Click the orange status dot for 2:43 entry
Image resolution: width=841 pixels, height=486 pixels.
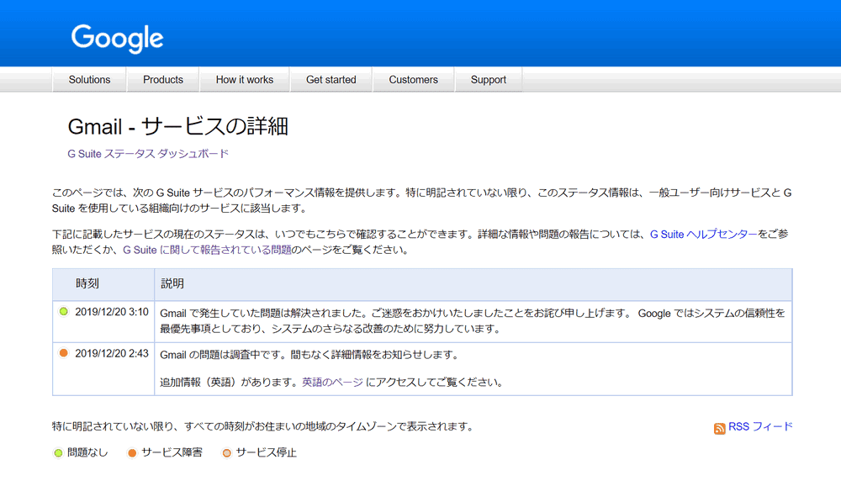pyautogui.click(x=63, y=353)
